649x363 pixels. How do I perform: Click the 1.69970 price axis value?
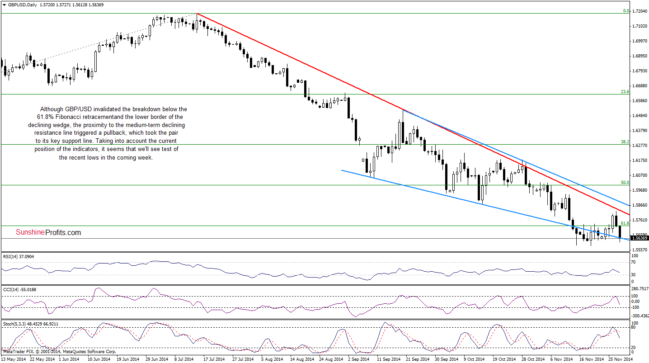tap(640, 41)
